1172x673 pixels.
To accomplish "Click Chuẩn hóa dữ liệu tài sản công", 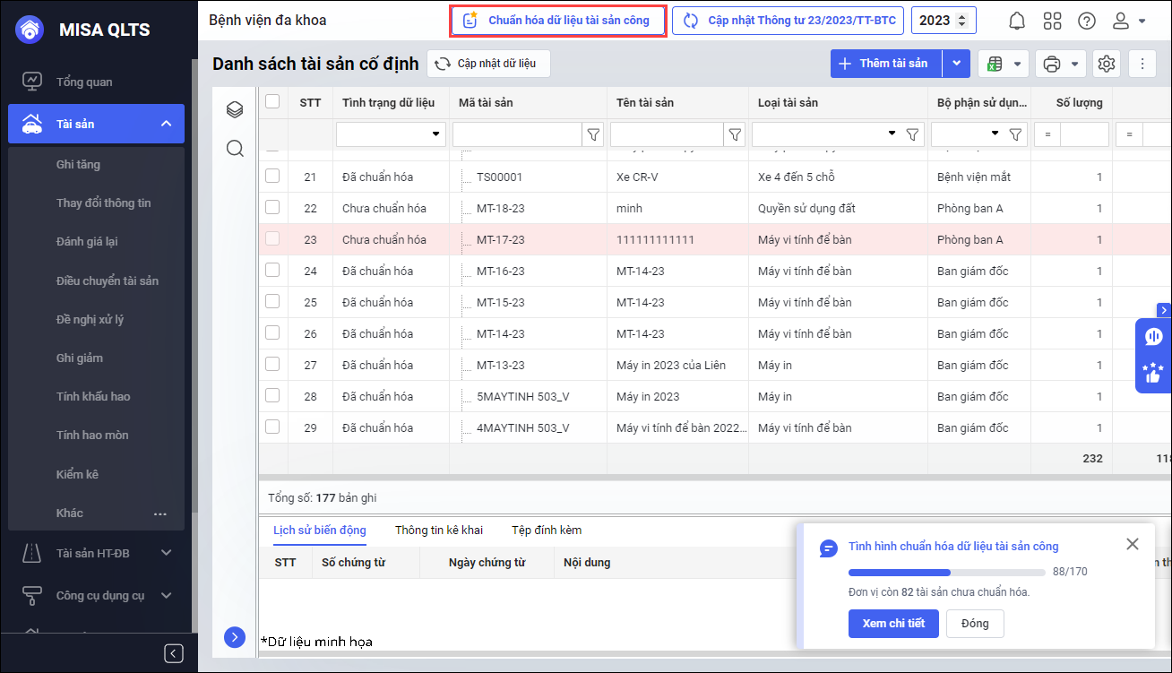I will click(557, 21).
